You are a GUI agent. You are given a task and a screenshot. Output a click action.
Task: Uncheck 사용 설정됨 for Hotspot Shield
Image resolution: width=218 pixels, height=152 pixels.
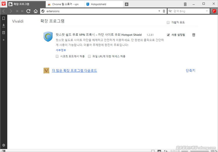click(168, 35)
